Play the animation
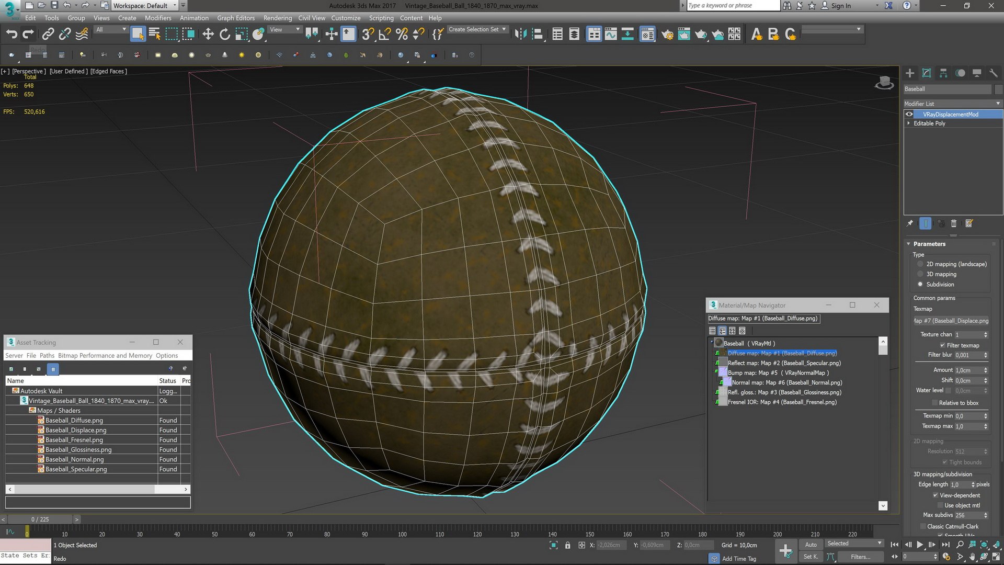The image size is (1004, 565). (920, 545)
